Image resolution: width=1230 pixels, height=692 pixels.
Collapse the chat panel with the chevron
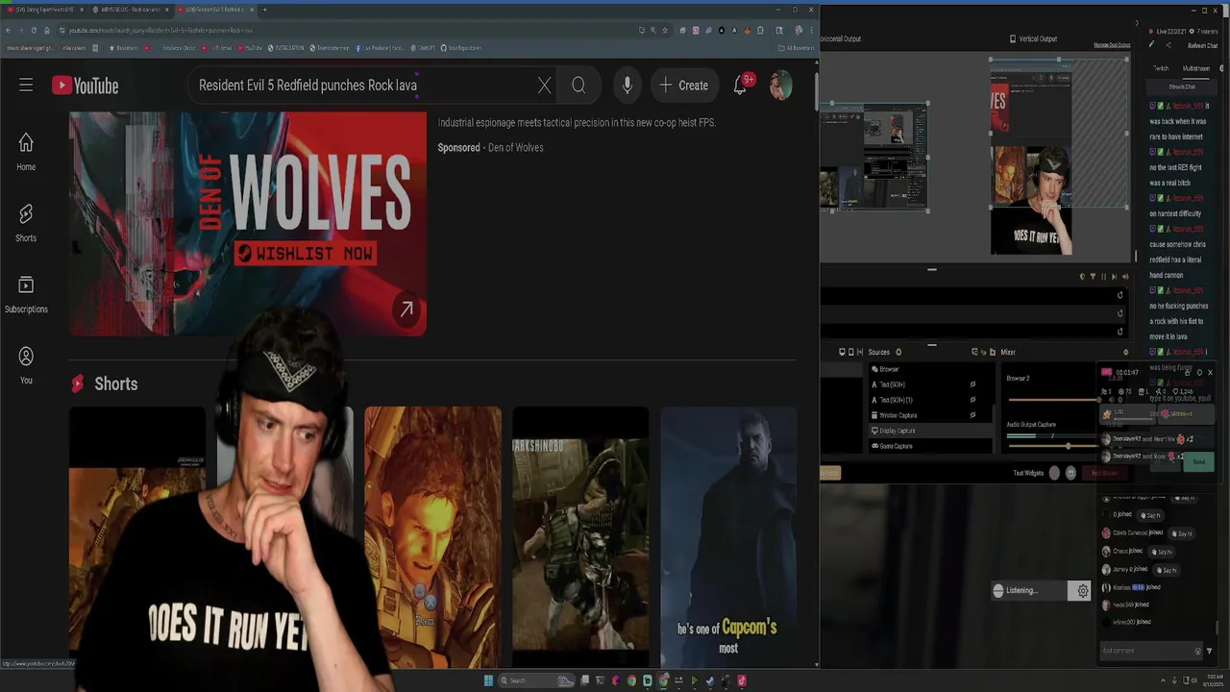pyautogui.click(x=1137, y=24)
